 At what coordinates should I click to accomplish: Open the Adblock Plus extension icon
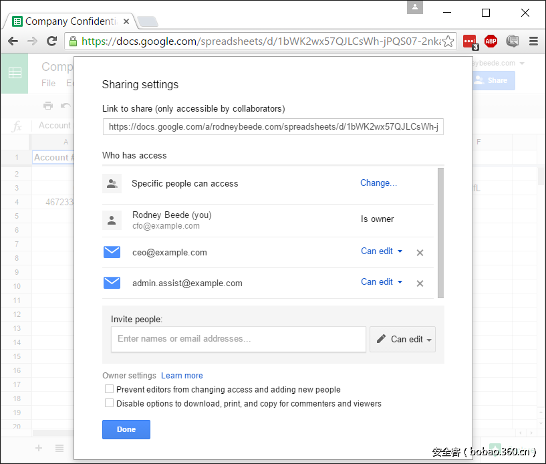(x=491, y=41)
